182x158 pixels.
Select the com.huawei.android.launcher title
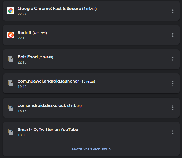(49, 81)
